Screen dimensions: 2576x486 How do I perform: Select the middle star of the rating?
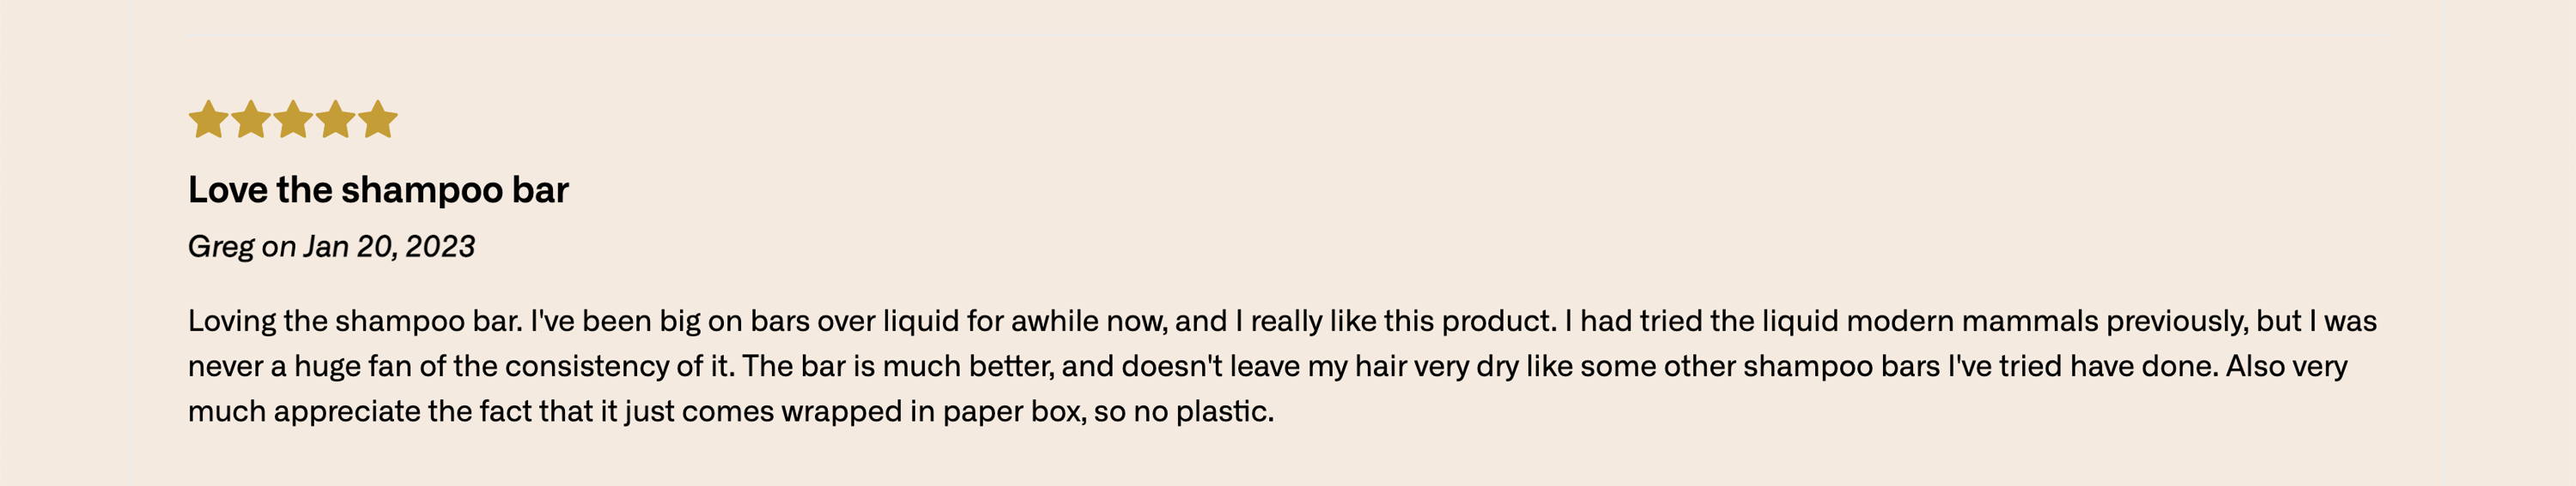click(293, 119)
